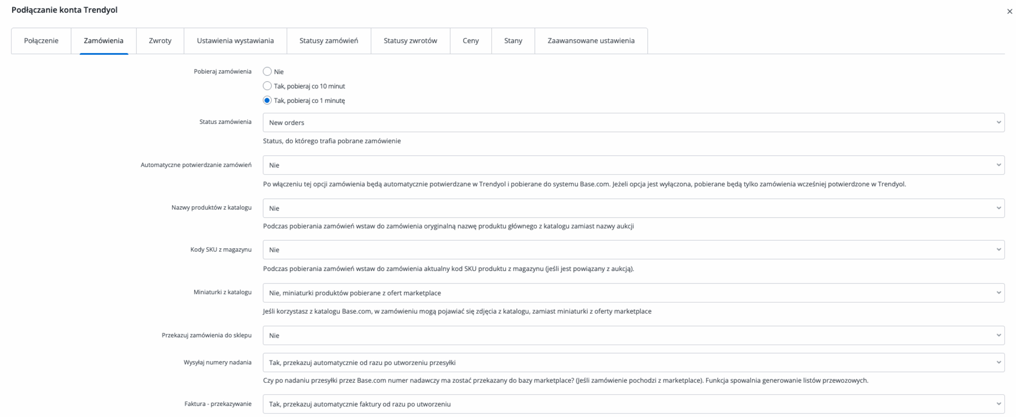
Task: Select 'Nie' radio for Pobieraj zamówienia
Action: 267,71
